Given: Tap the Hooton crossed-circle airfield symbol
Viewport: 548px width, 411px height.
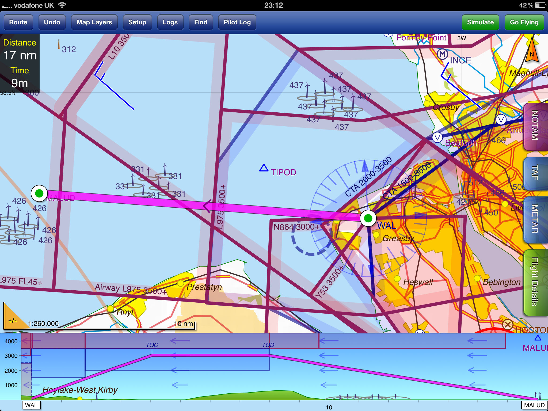Looking at the screenshot, I should point(508,325).
